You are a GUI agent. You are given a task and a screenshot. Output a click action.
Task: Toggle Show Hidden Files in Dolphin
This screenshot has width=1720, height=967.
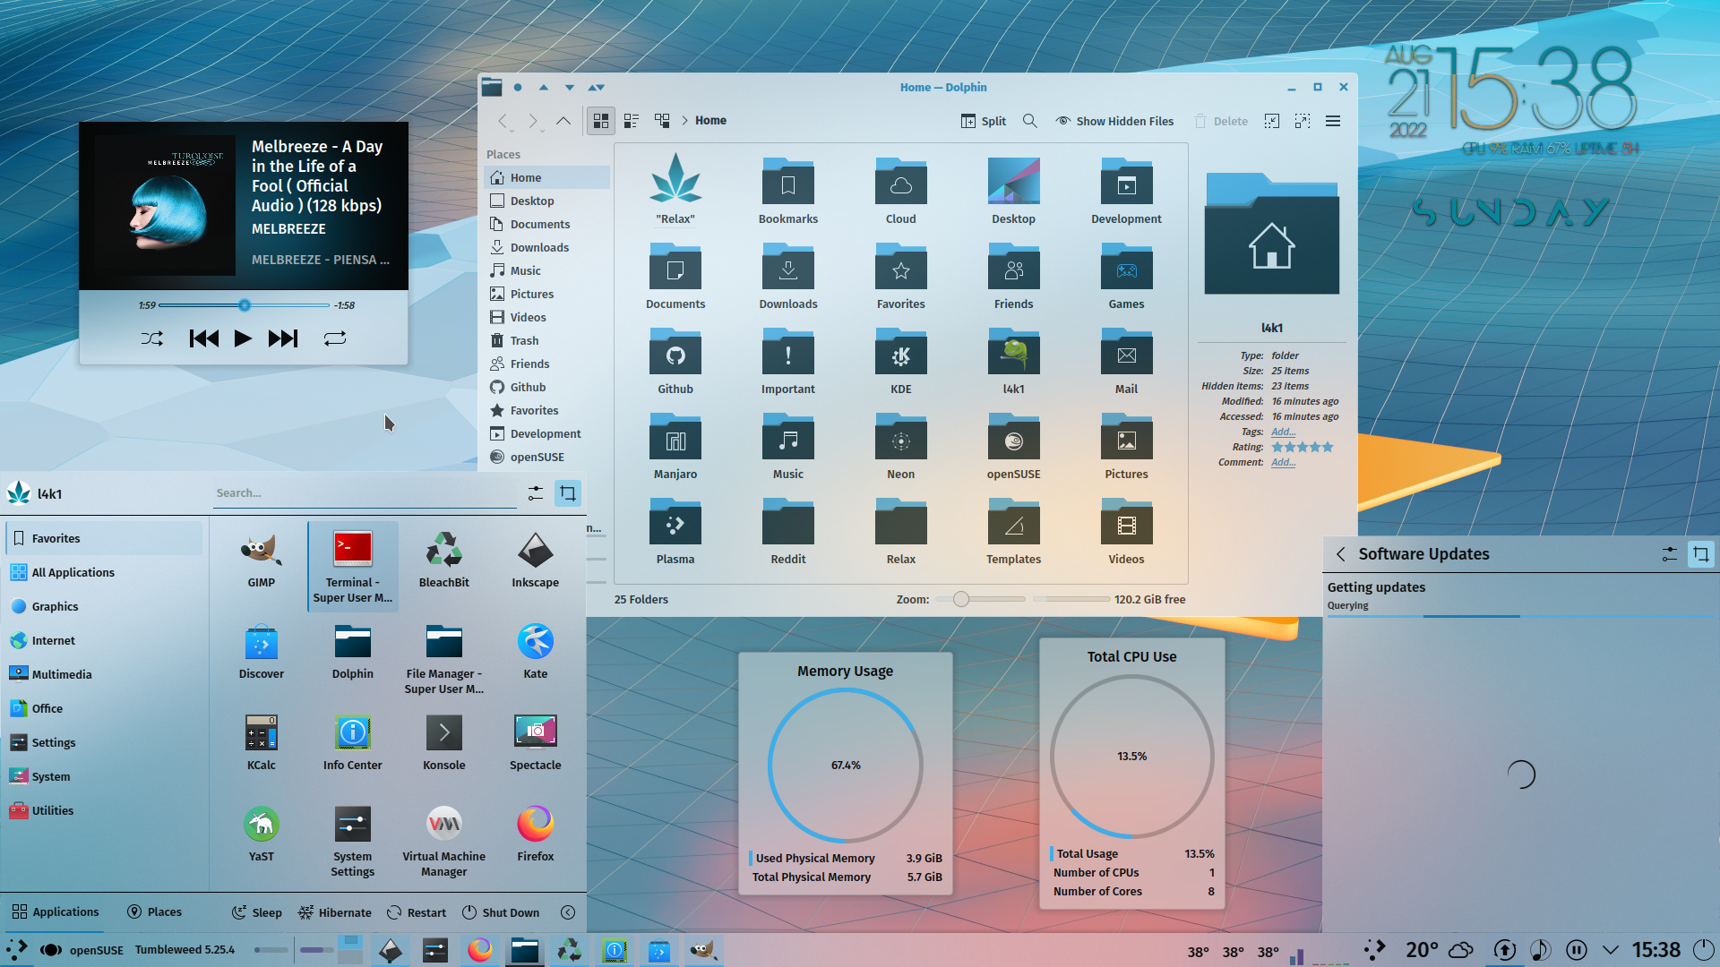[1114, 121]
